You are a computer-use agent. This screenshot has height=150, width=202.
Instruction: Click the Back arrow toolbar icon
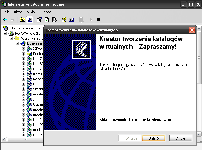point(5,20)
